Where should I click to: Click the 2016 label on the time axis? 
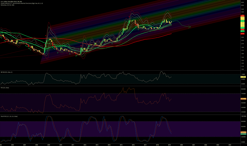(133, 145)
